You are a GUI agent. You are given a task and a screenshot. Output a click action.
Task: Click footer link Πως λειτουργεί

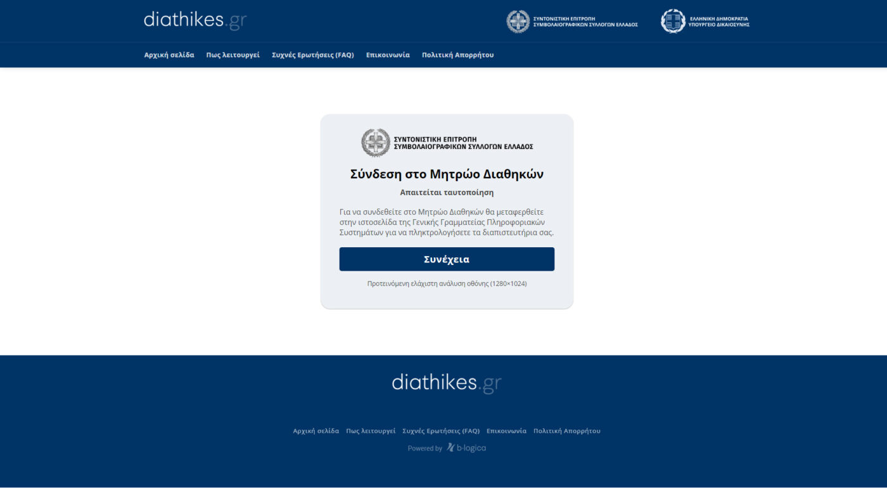point(371,431)
